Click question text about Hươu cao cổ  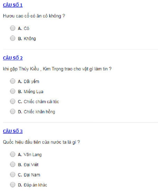[x=34, y=16]
